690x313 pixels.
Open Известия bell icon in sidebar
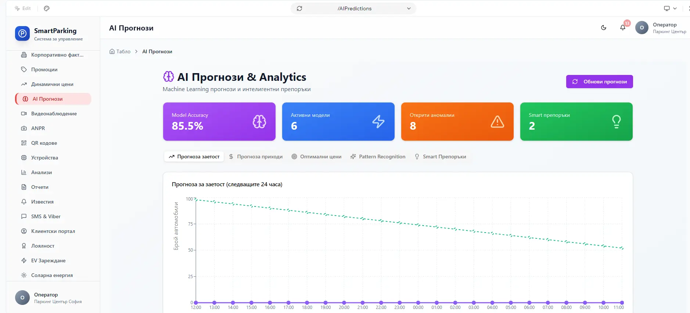[x=24, y=202]
